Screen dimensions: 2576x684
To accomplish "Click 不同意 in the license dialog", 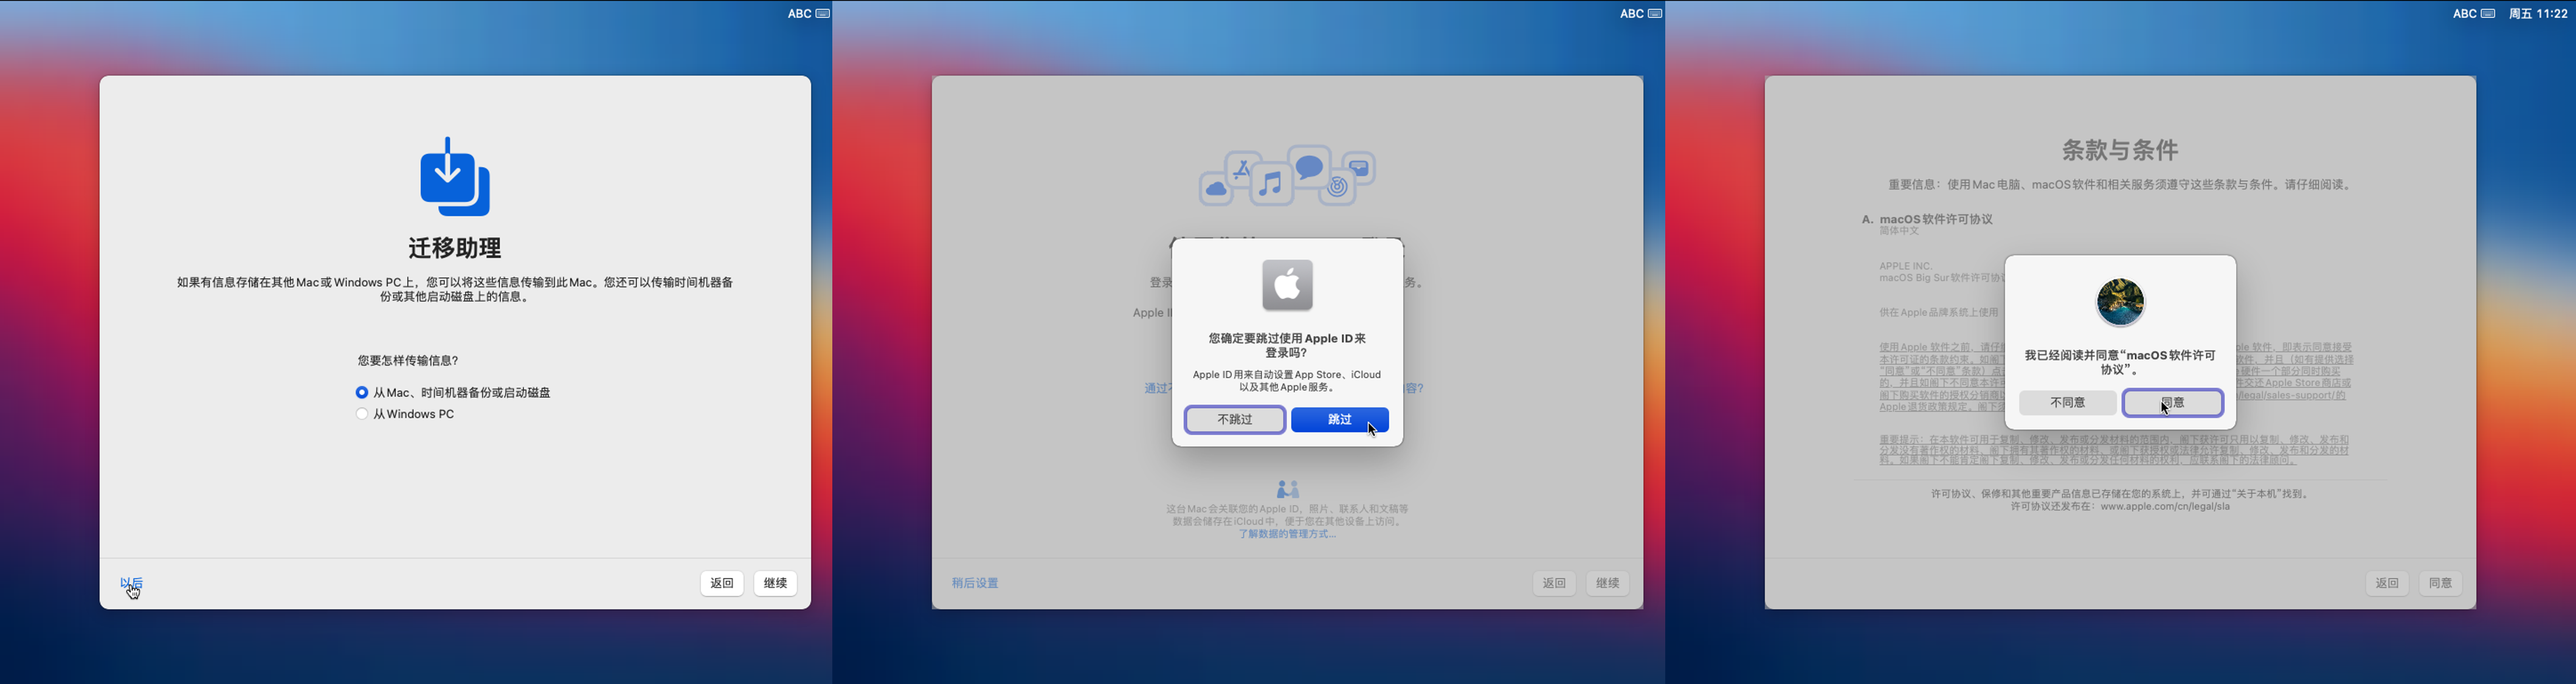I will (x=2067, y=403).
